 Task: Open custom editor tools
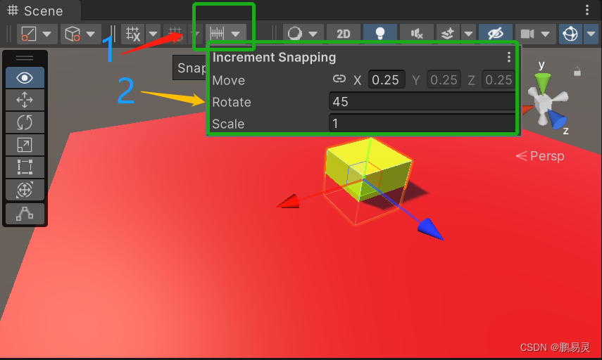point(25,214)
